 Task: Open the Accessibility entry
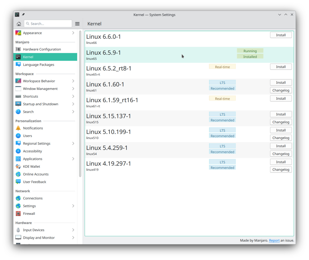(x=45, y=151)
